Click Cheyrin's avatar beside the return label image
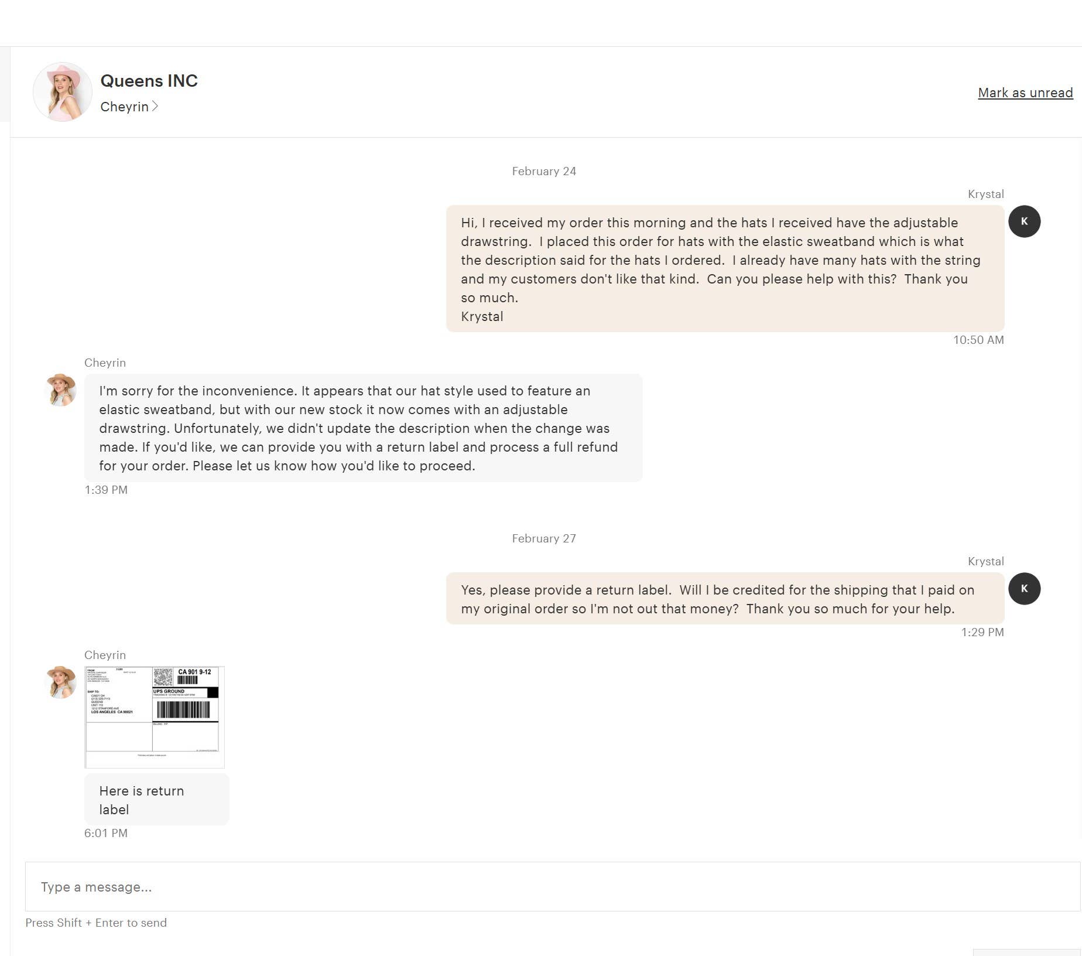1082x956 pixels. [61, 682]
